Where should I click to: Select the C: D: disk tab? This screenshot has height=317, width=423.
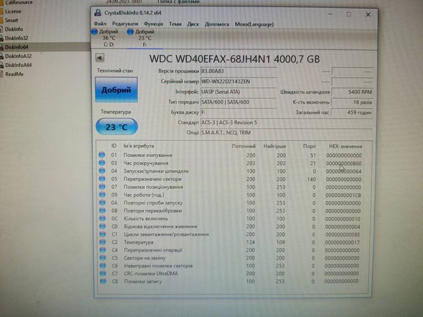[x=109, y=38]
